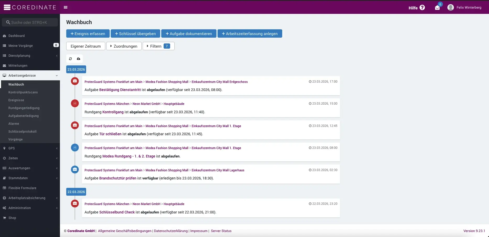Open the app grid icon beside the logo
The width and height of the screenshot is (489, 237).
point(65,7)
